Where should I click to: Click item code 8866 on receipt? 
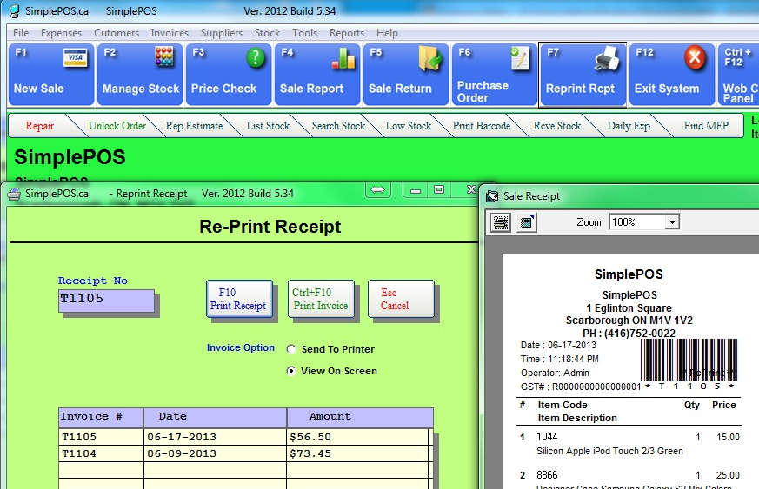pyautogui.click(x=547, y=475)
